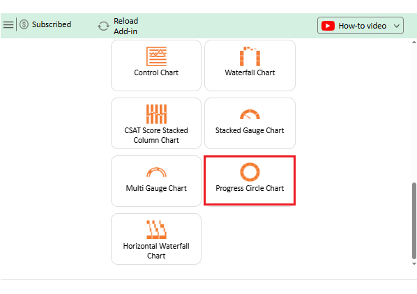
Task: Select the Multi Gauge Chart icon
Action: coord(156,172)
